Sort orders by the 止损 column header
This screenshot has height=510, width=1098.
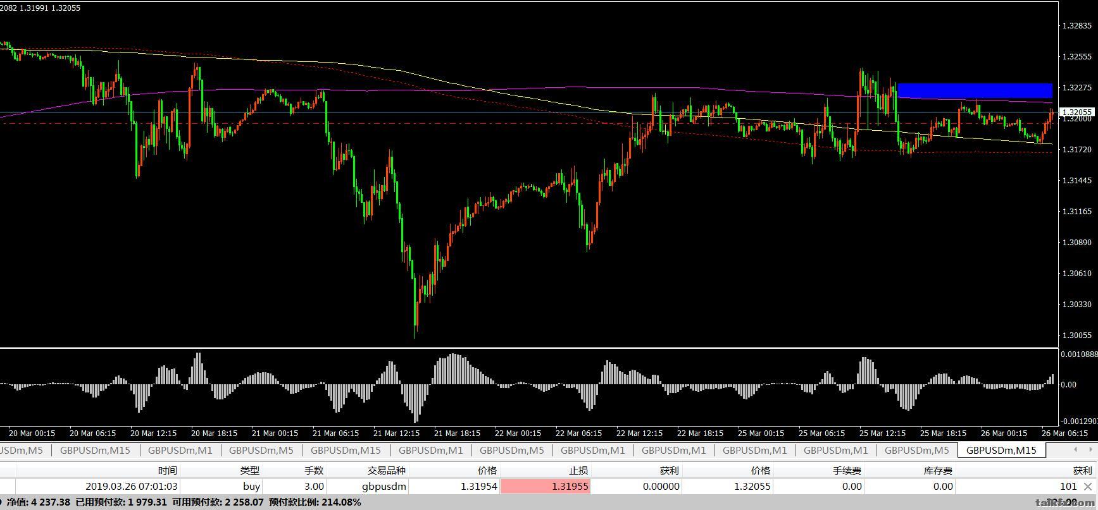(x=578, y=470)
